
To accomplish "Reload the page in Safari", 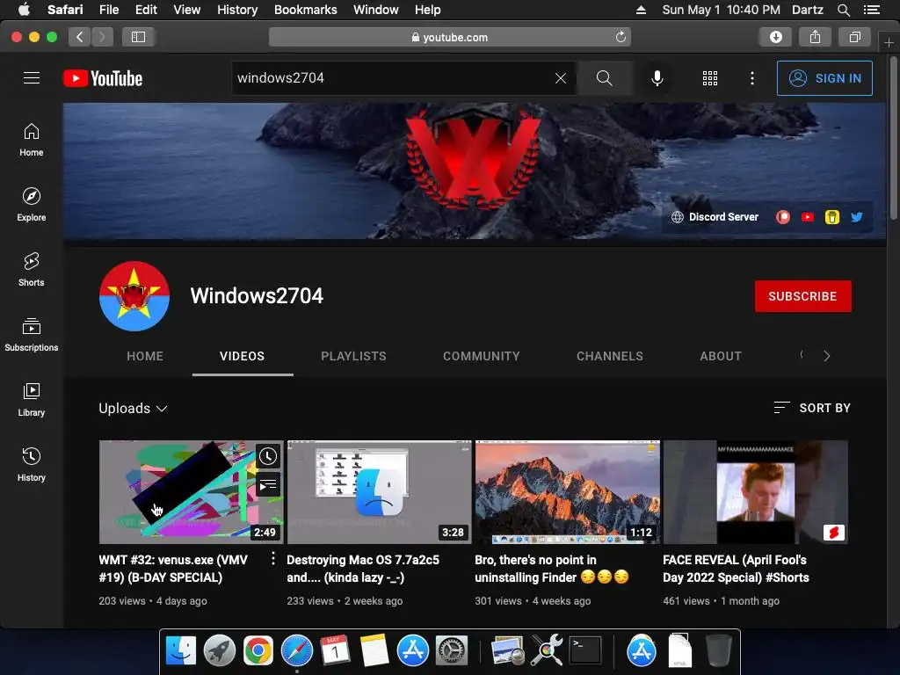I will (621, 37).
